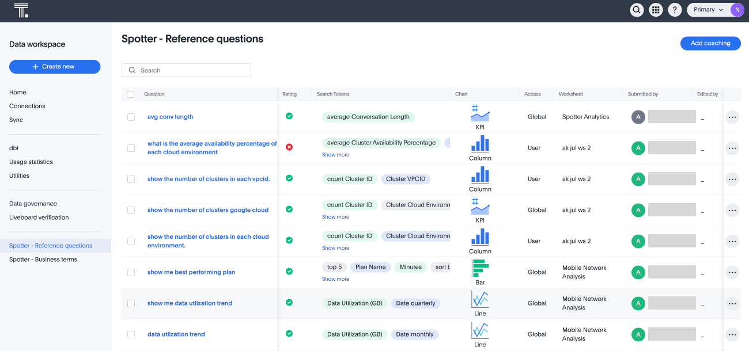Select Column chart icon for clusters in each vpcid
Screen dimensions: 749x351
[480, 175]
